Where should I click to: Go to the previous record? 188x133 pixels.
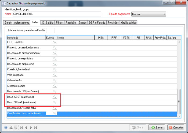coord(26,128)
